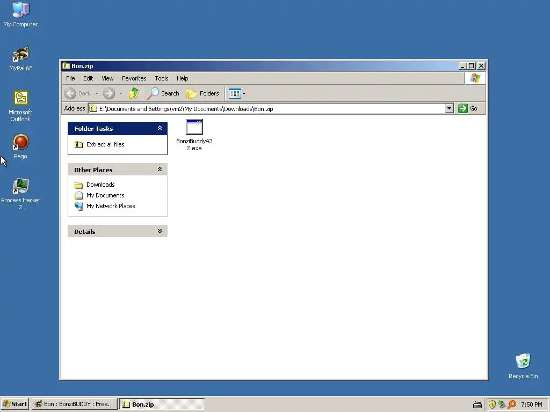
Task: Click Bon.zip title bar zip icon
Action: 66,66
